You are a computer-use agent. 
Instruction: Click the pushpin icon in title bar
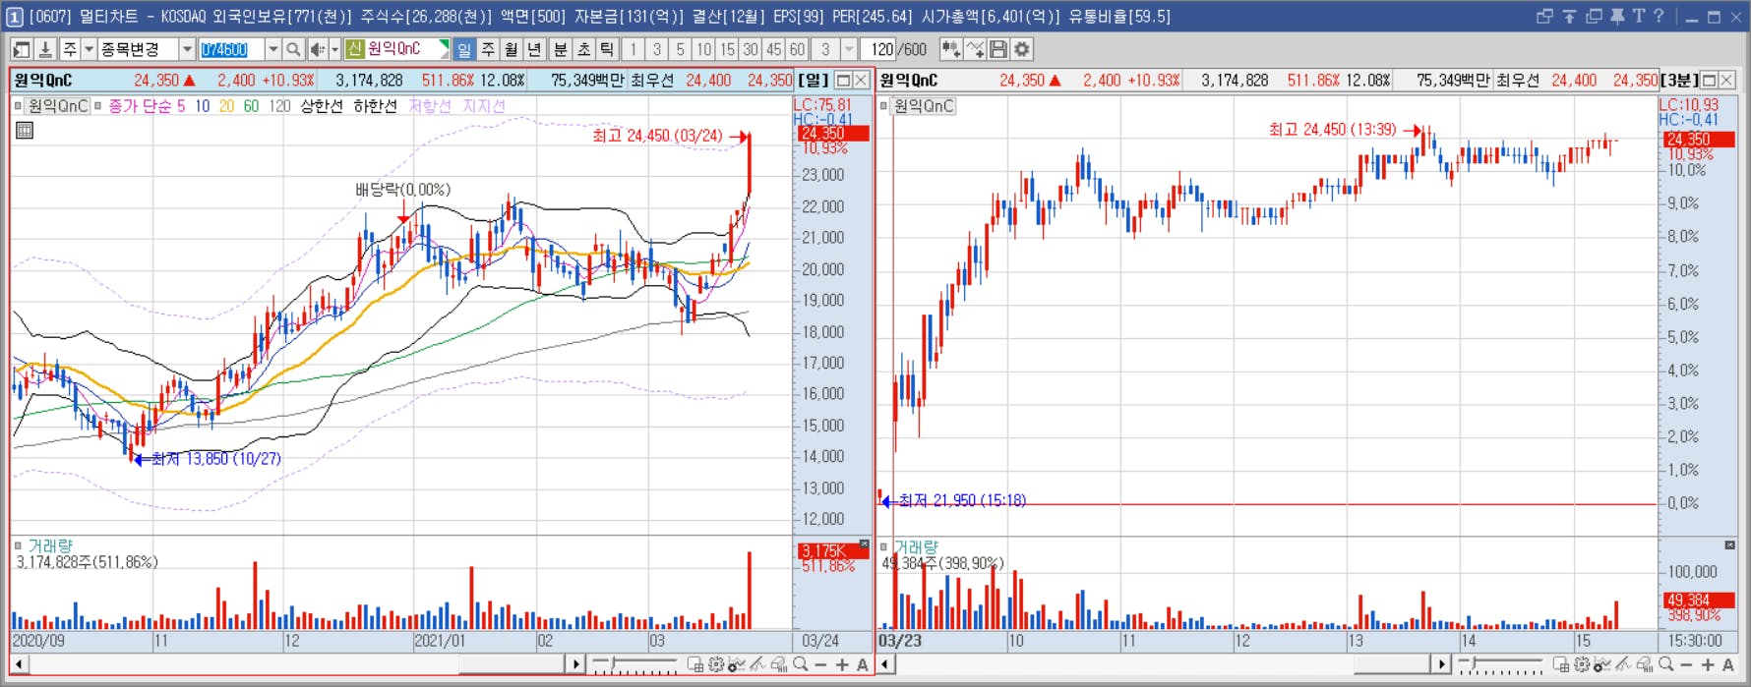1616,16
